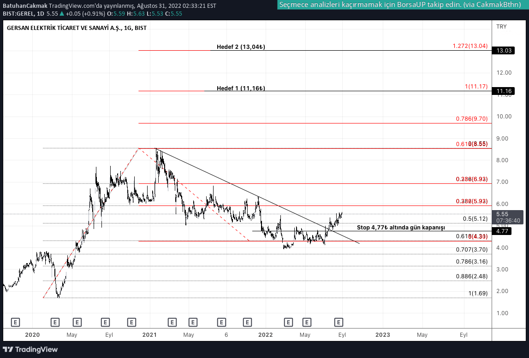
Task: Click the Hedef 2 (13,04₺) label
Action: (x=241, y=47)
